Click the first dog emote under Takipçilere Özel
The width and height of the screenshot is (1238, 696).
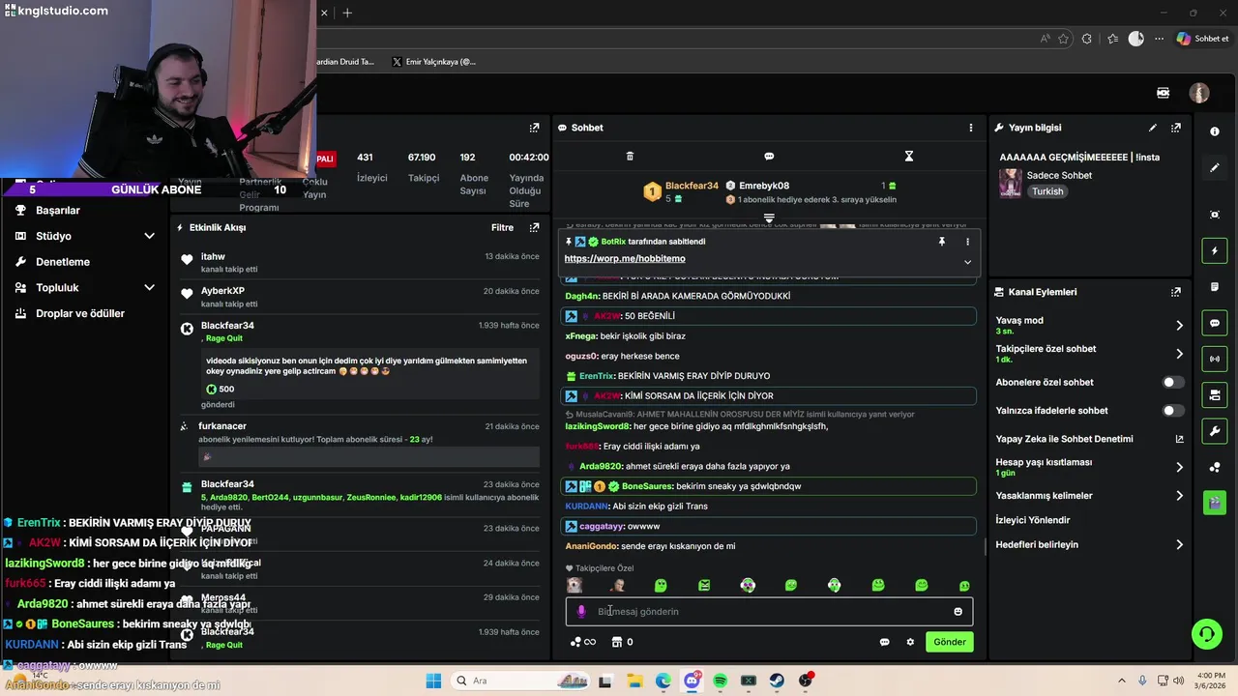575,585
